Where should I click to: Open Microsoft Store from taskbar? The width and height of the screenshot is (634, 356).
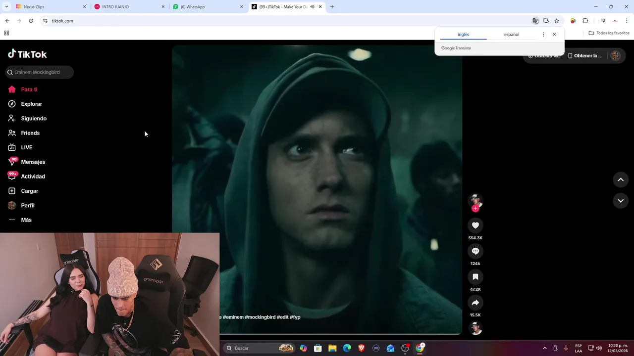coord(318,348)
